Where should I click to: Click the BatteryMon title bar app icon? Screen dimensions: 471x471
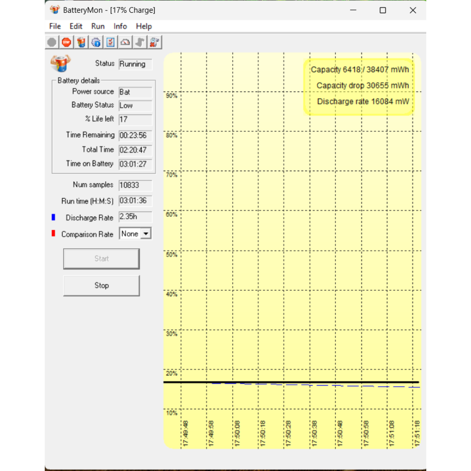click(x=55, y=10)
